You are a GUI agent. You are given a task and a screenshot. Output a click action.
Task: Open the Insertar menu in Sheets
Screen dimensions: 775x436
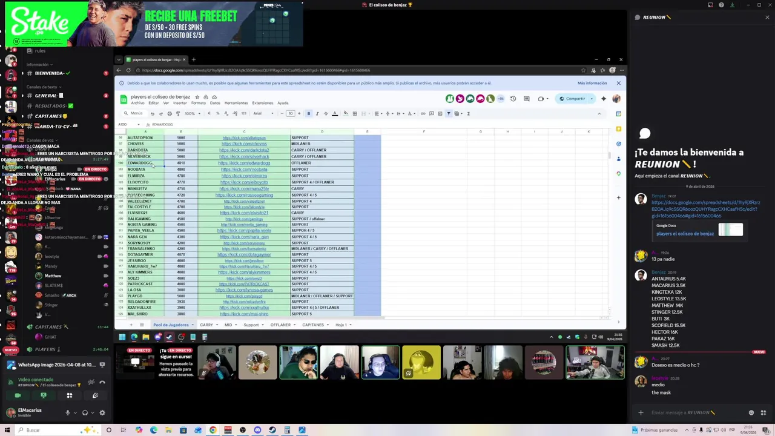pyautogui.click(x=180, y=103)
